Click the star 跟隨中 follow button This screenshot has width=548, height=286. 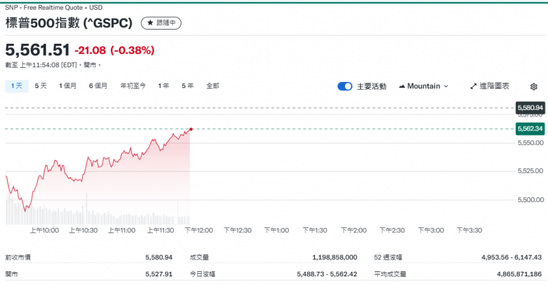(x=161, y=23)
